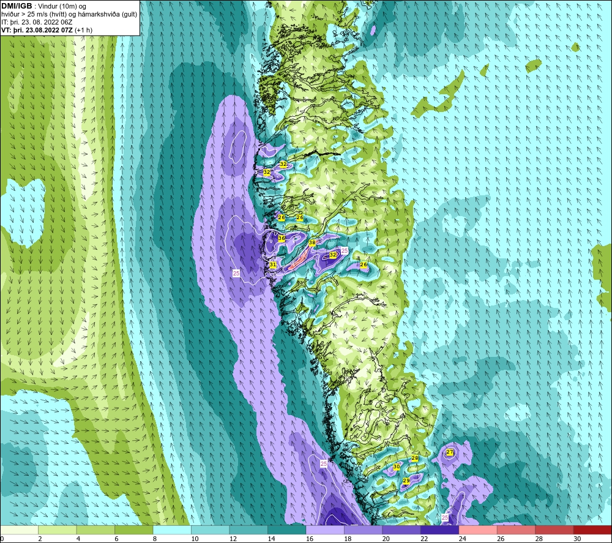Click the legend swatch for 0–2 m/s

click(x=19, y=530)
